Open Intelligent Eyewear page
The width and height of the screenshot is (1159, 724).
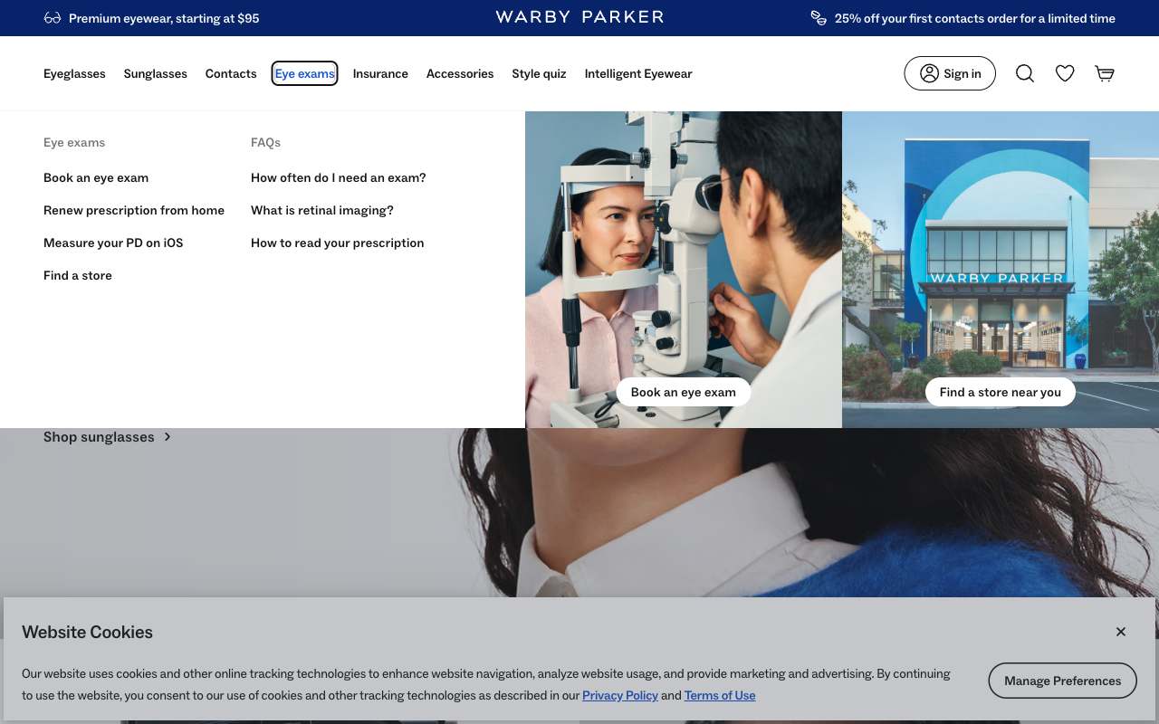pos(638,74)
